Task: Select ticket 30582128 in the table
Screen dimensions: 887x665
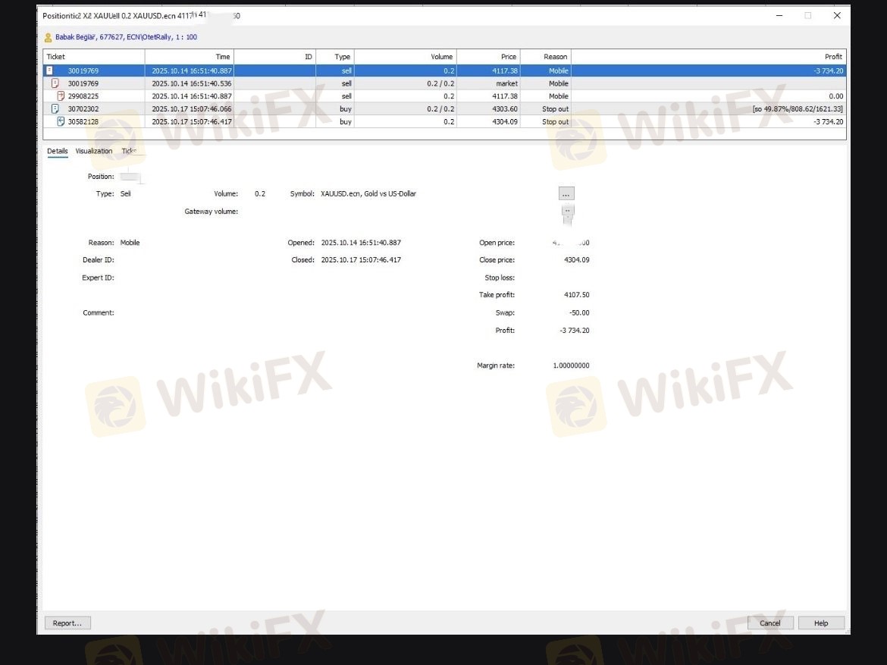Action: (83, 121)
